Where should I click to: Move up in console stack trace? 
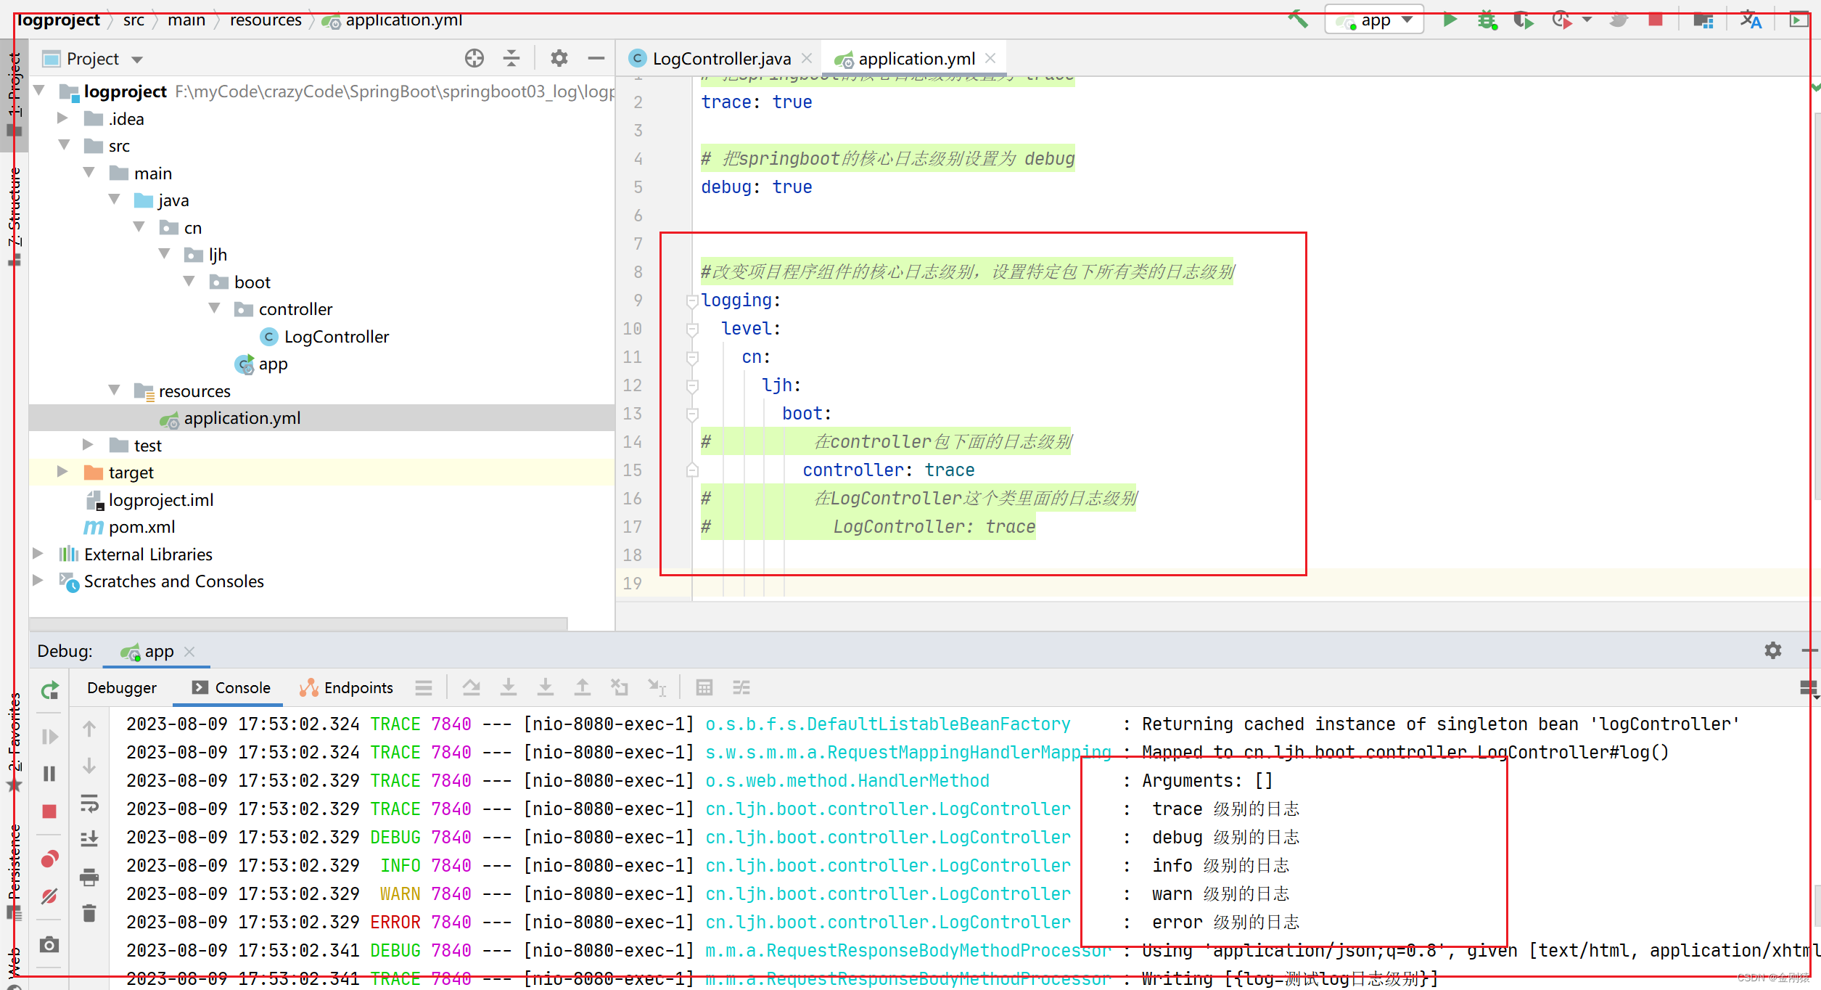[89, 729]
